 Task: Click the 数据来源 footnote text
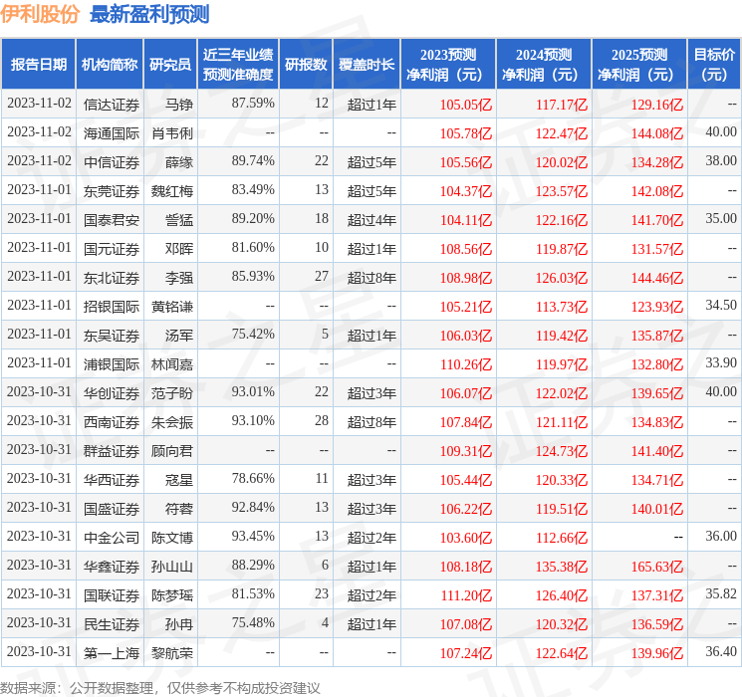click(x=160, y=687)
